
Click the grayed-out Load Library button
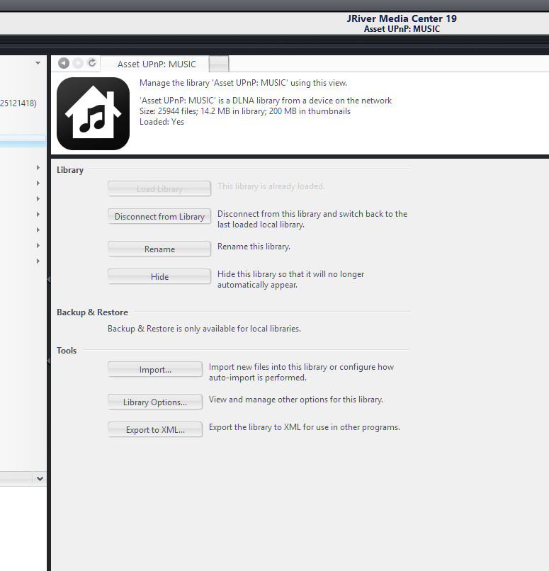[159, 189]
